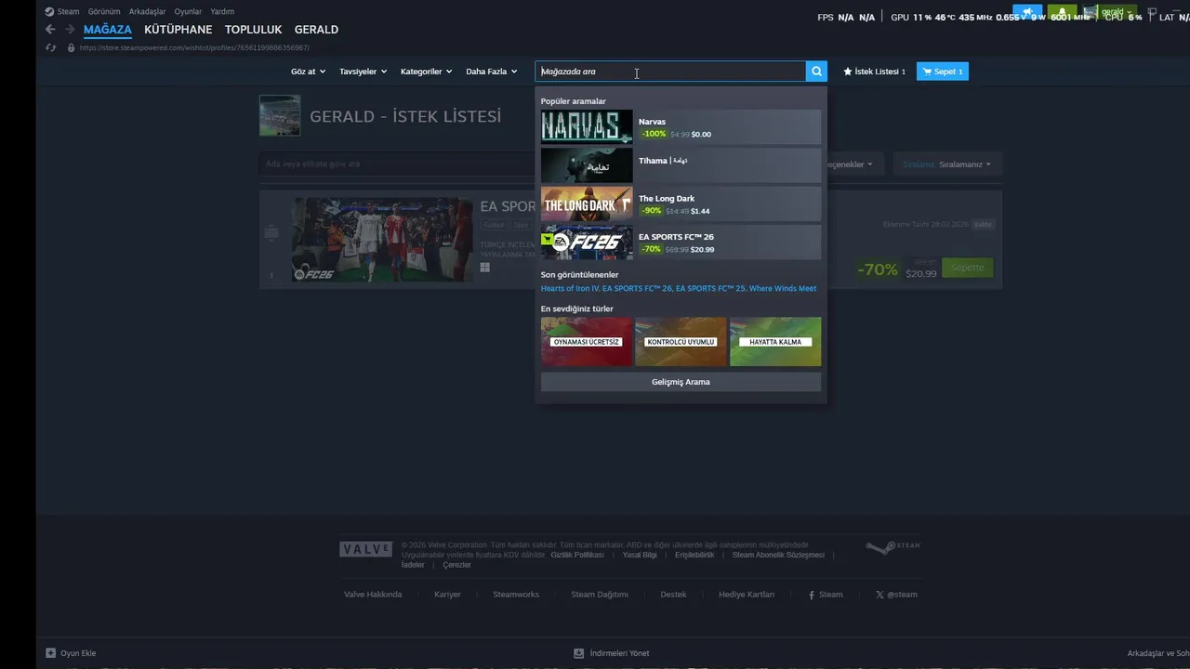The image size is (1190, 669).
Task: Expand the Göz at dropdown
Action: coord(308,72)
